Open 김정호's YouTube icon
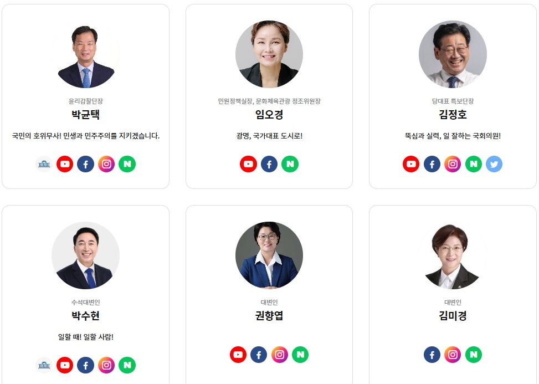Screen dimensions: 539x384 coord(411,164)
